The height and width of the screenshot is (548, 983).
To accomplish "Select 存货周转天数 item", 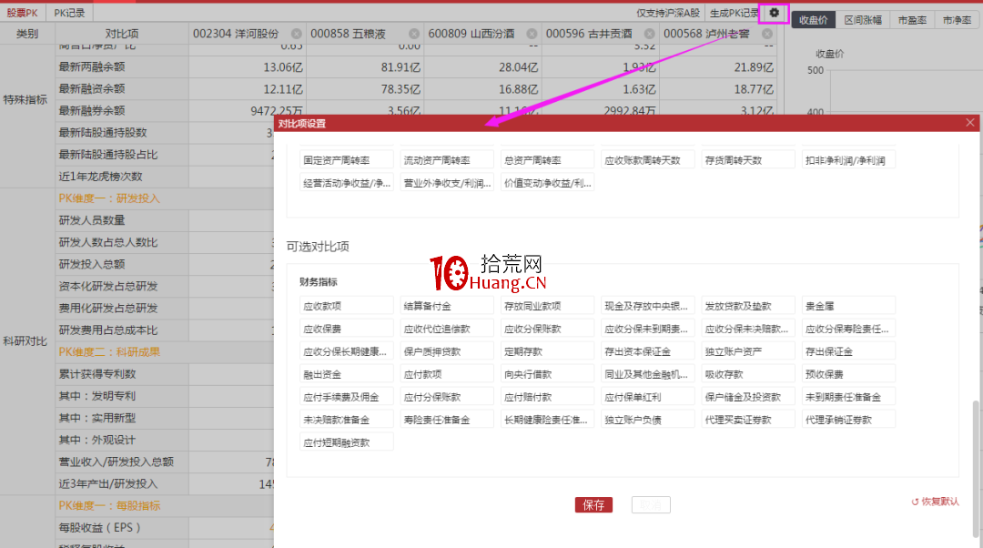I will 748,160.
